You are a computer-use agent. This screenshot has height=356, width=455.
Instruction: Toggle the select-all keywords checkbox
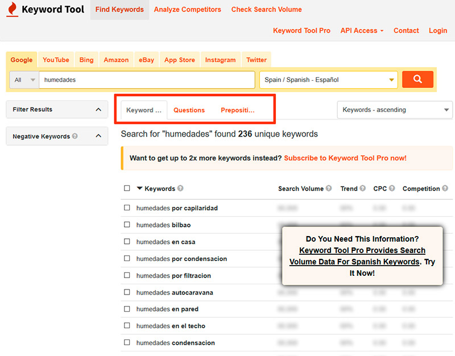(x=127, y=189)
